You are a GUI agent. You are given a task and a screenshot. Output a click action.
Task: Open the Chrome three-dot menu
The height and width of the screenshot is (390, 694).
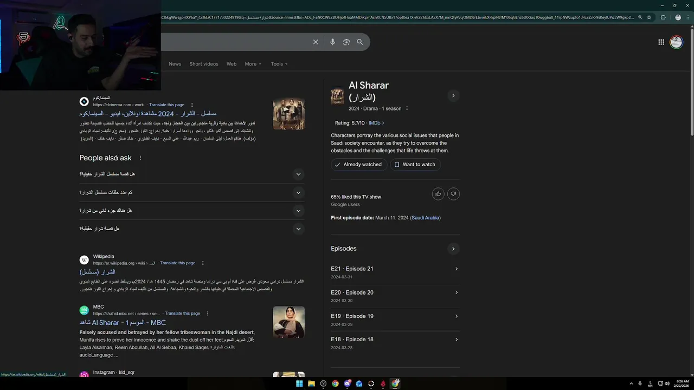coord(688,17)
